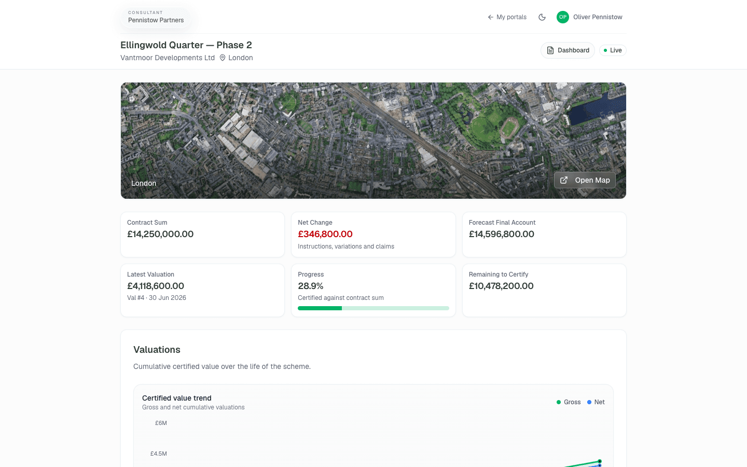
Task: Click the back arrow beside My portals
Action: (x=490, y=17)
